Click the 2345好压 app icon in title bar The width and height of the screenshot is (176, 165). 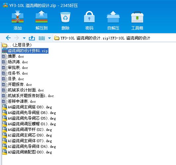(5, 5)
